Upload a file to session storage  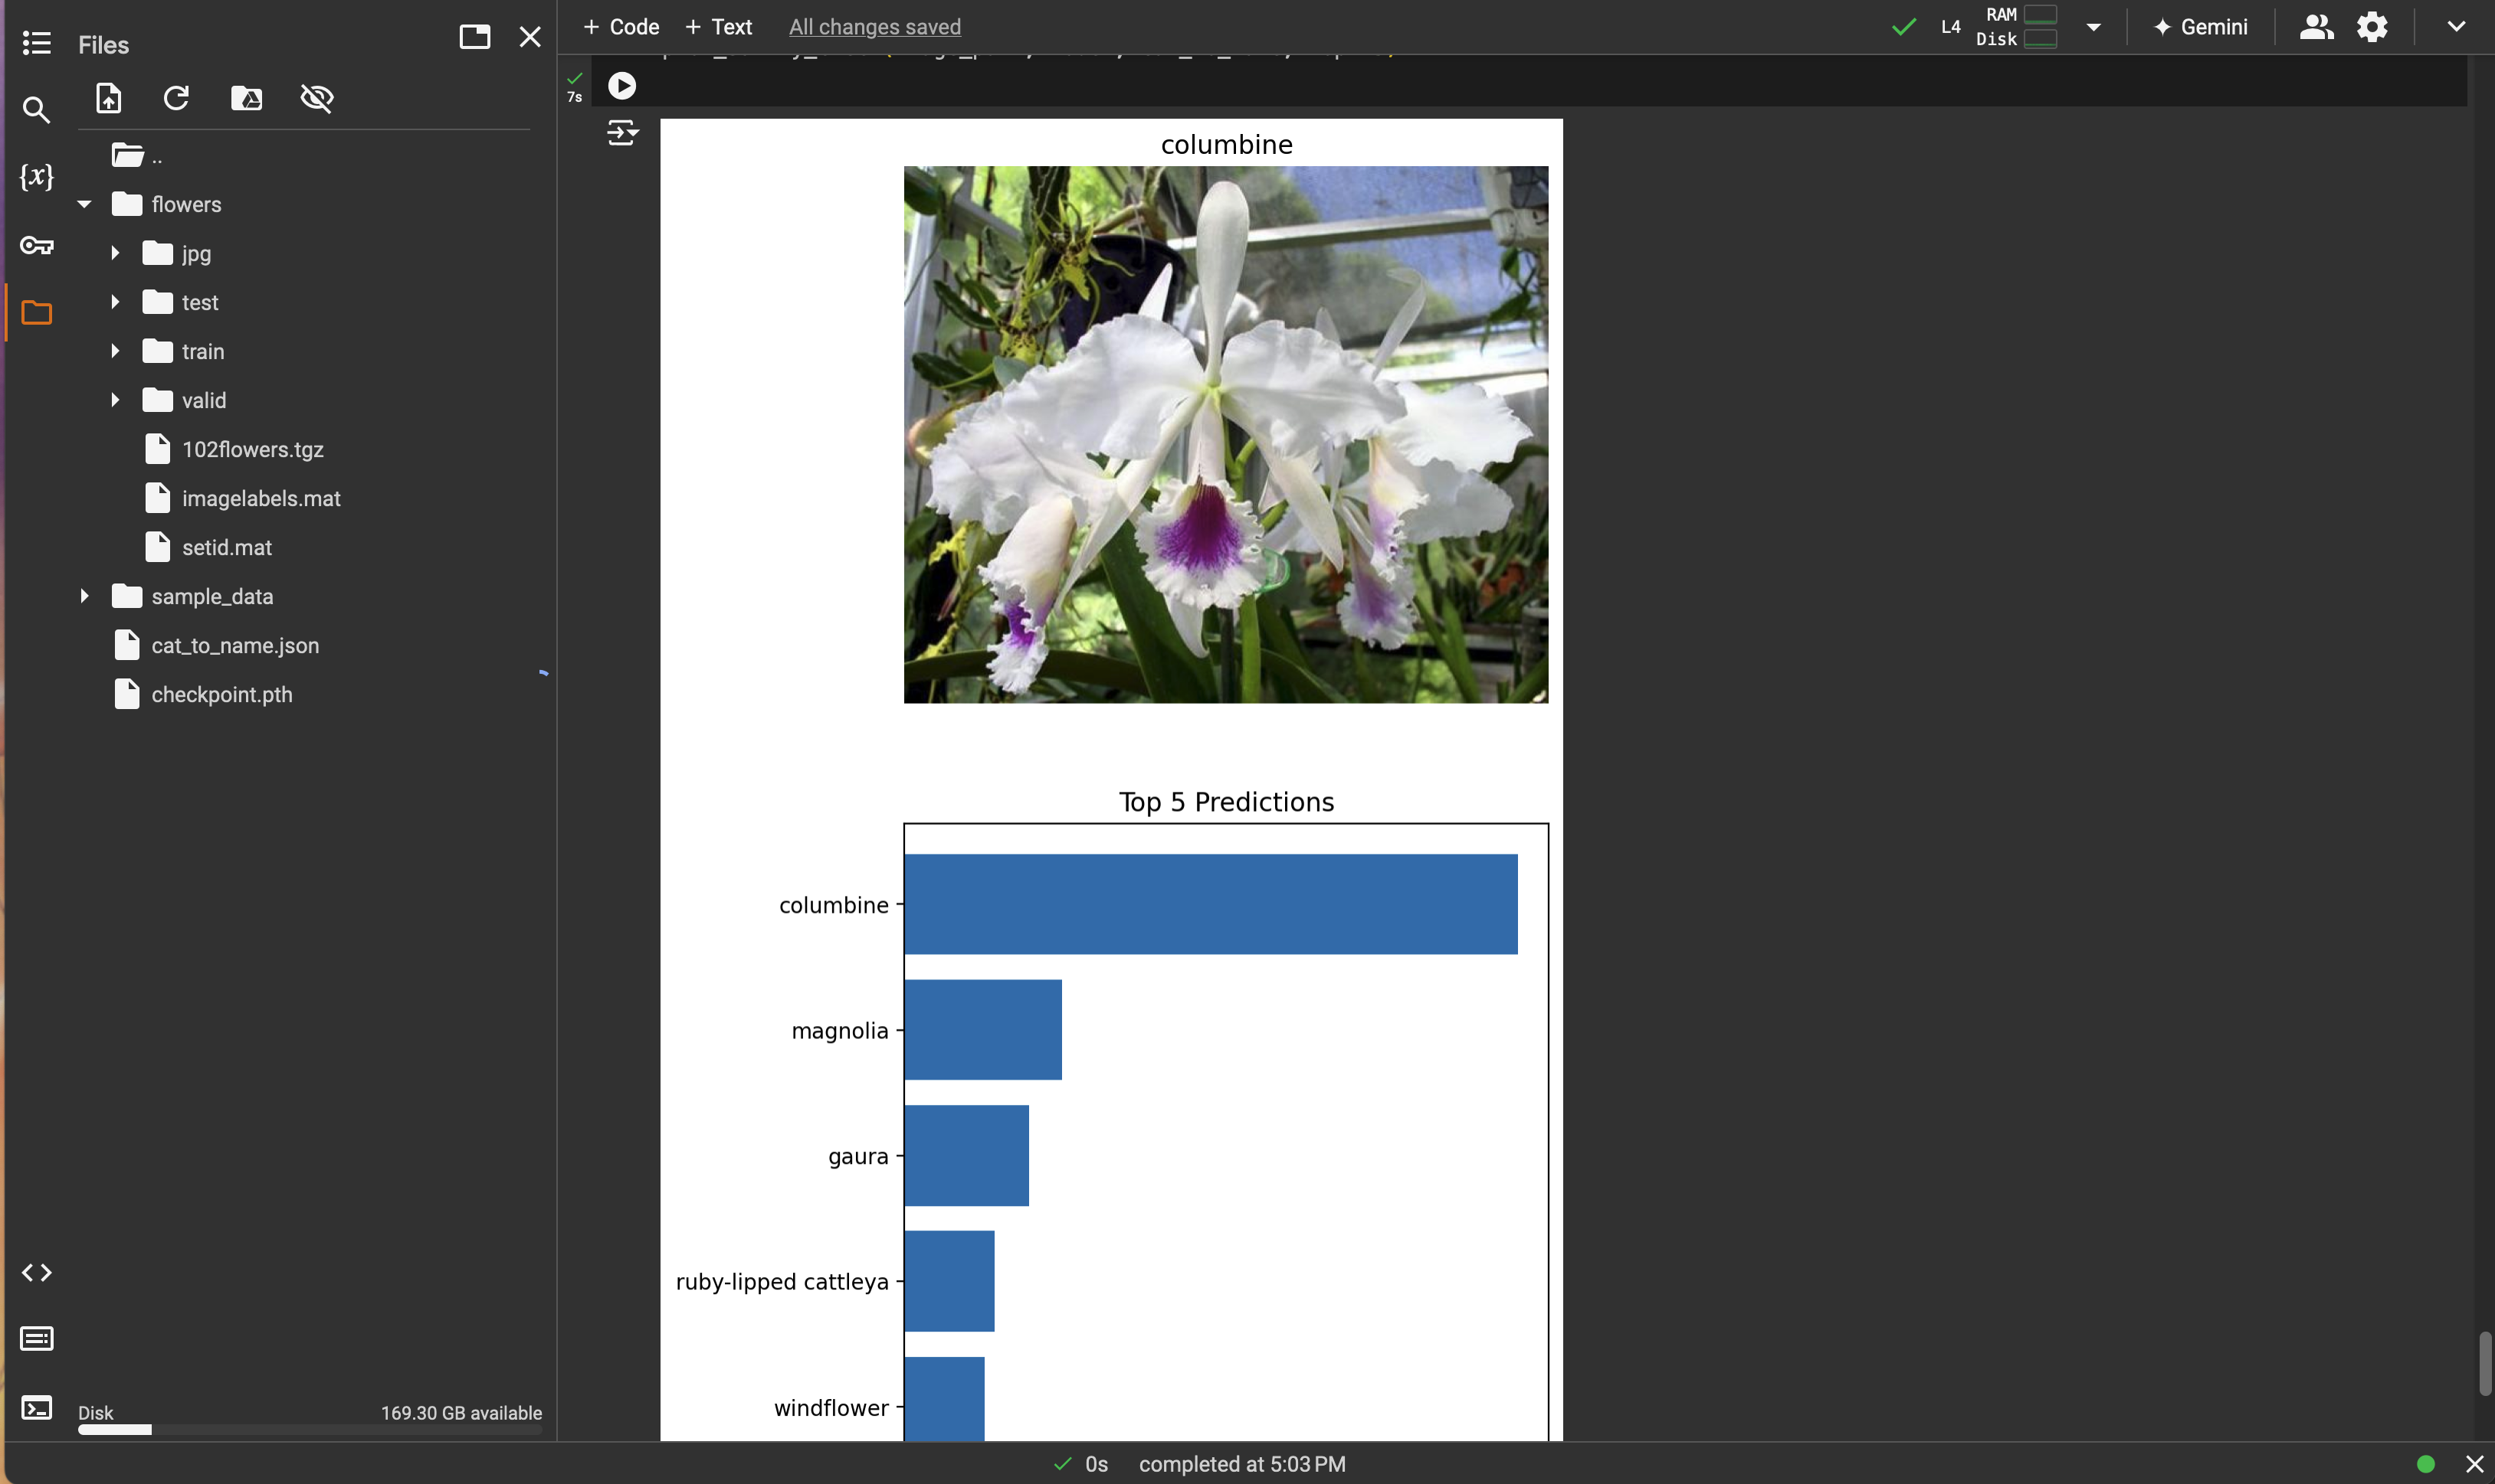(x=108, y=98)
